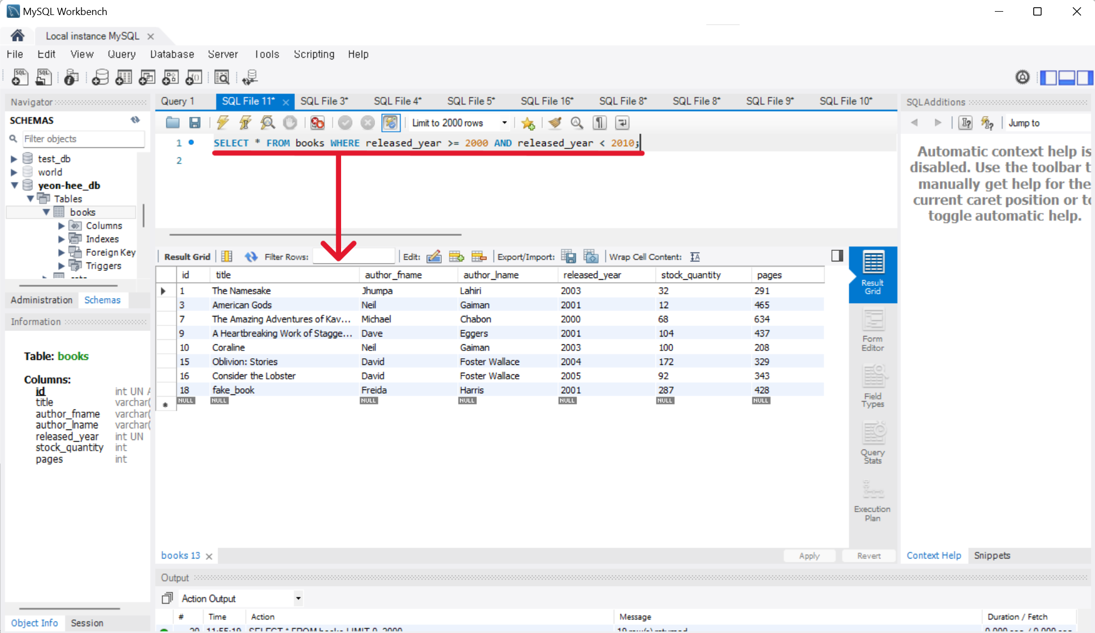Expand the Columns node

[x=61, y=226]
